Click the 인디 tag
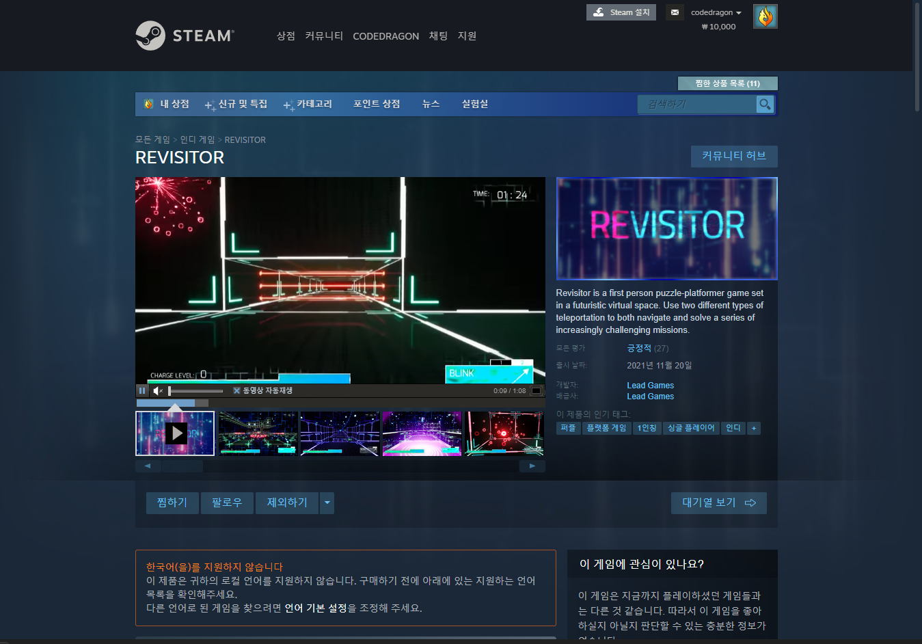Screen dimensions: 922x644 pos(733,428)
